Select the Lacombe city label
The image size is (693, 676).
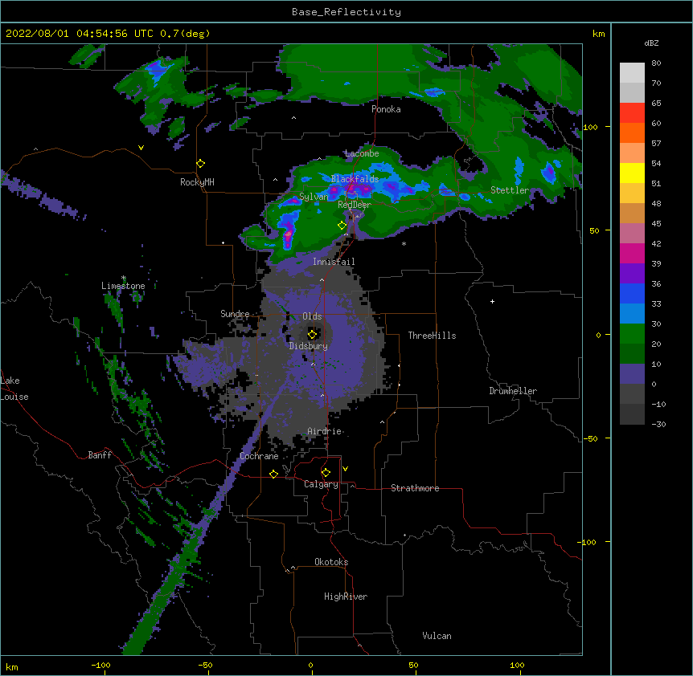coord(362,153)
